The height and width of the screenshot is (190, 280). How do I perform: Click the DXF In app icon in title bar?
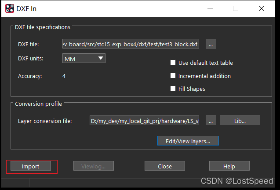(x=9, y=8)
